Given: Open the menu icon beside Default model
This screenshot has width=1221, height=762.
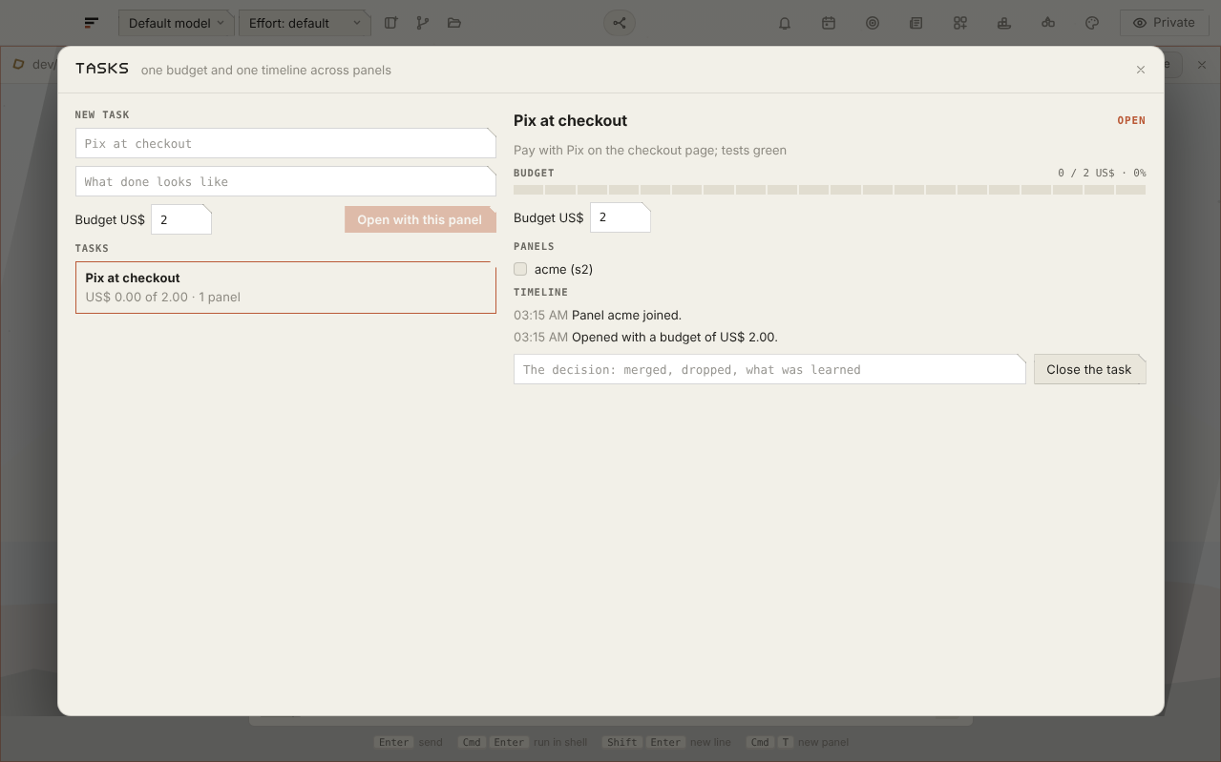Looking at the screenshot, I should coord(91,23).
